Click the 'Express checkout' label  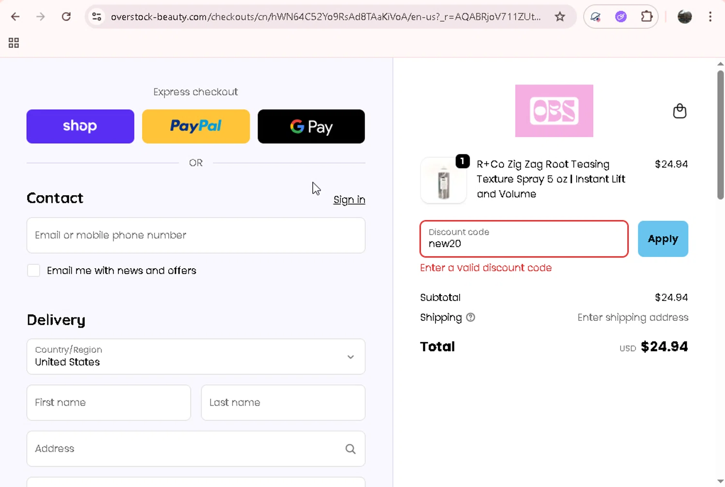pos(196,92)
